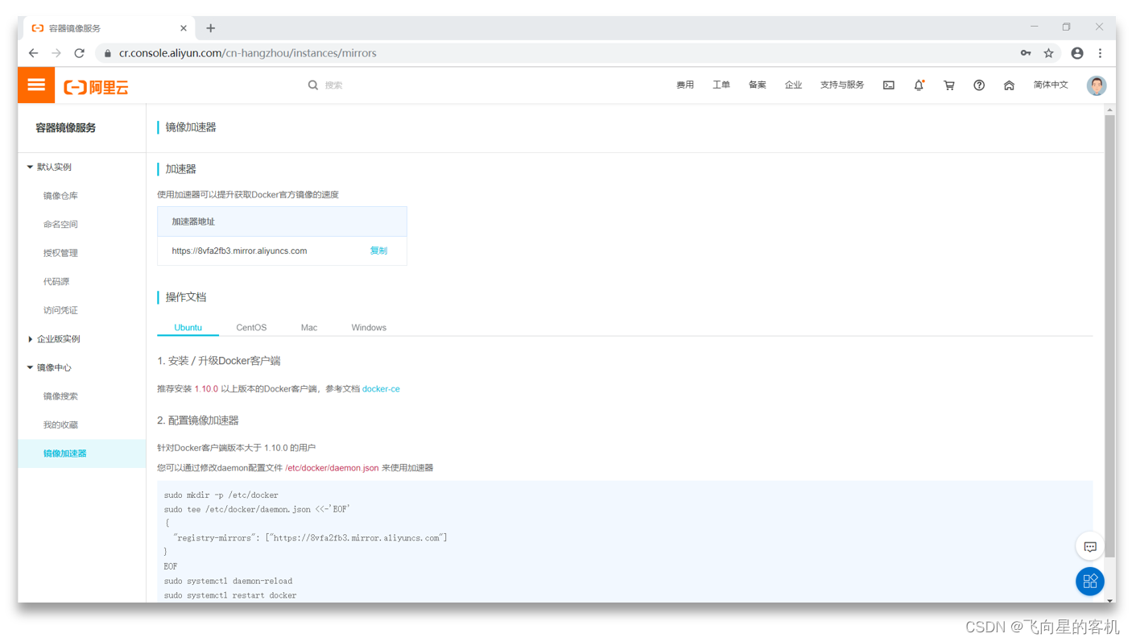Open a new browser tab
1132x642 pixels.
211,28
